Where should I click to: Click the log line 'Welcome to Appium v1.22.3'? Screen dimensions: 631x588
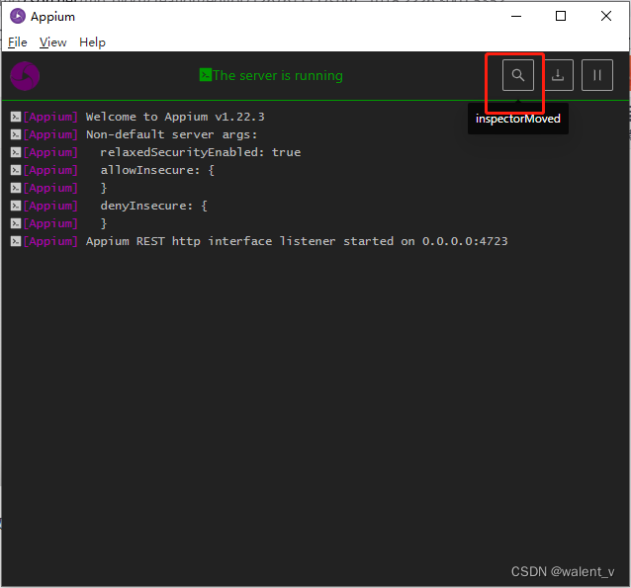coord(175,117)
